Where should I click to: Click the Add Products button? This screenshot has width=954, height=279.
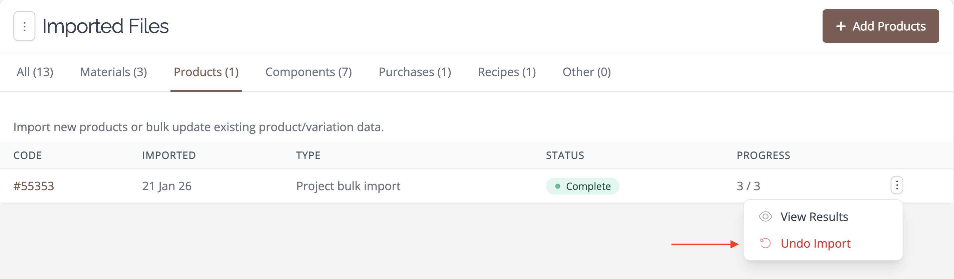pos(880,26)
